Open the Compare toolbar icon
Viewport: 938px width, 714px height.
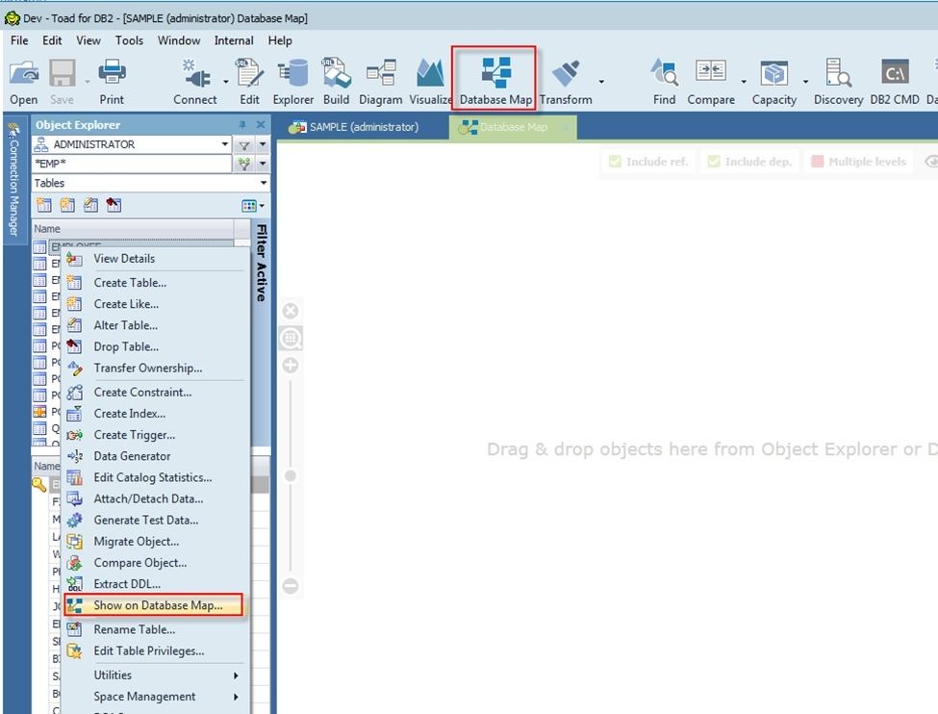[711, 72]
